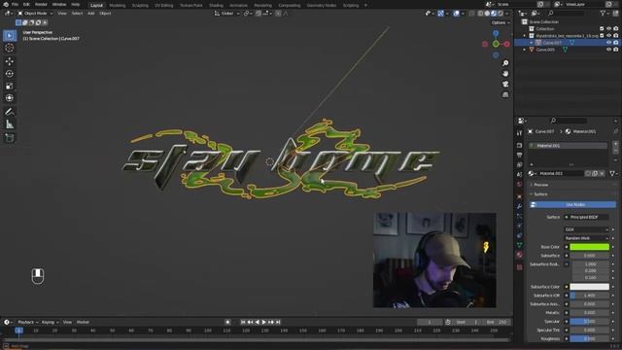622x350 pixels.
Task: Open the Principled BSDF surface shader dropdown
Action: point(586,217)
